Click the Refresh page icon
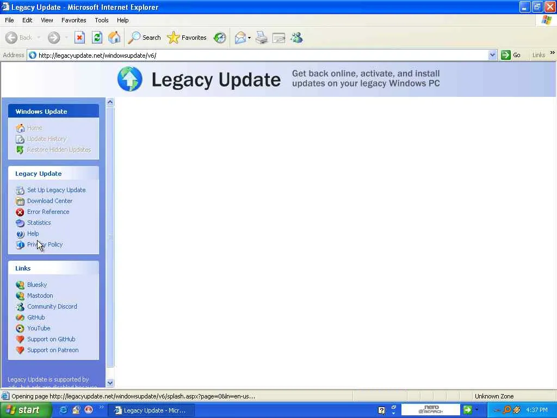 [97, 38]
